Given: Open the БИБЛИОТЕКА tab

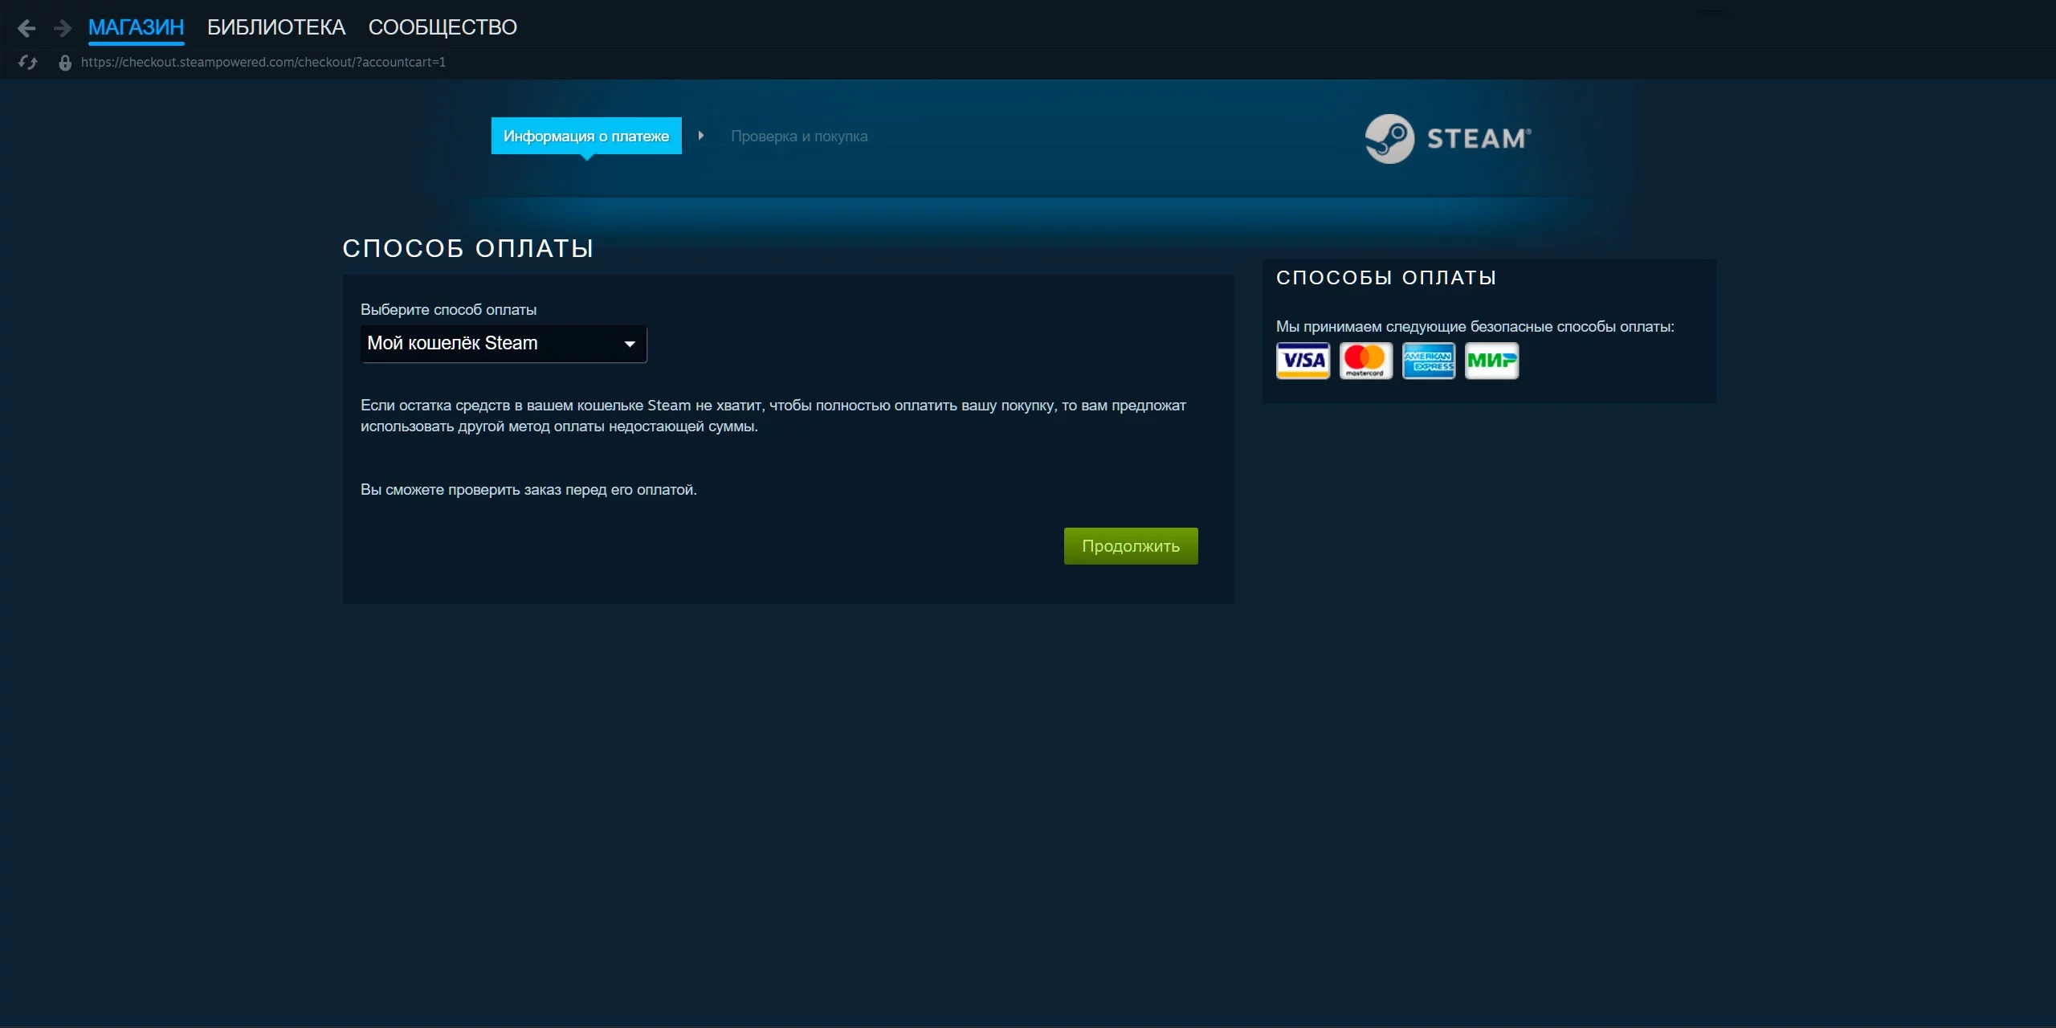Looking at the screenshot, I should 276,27.
